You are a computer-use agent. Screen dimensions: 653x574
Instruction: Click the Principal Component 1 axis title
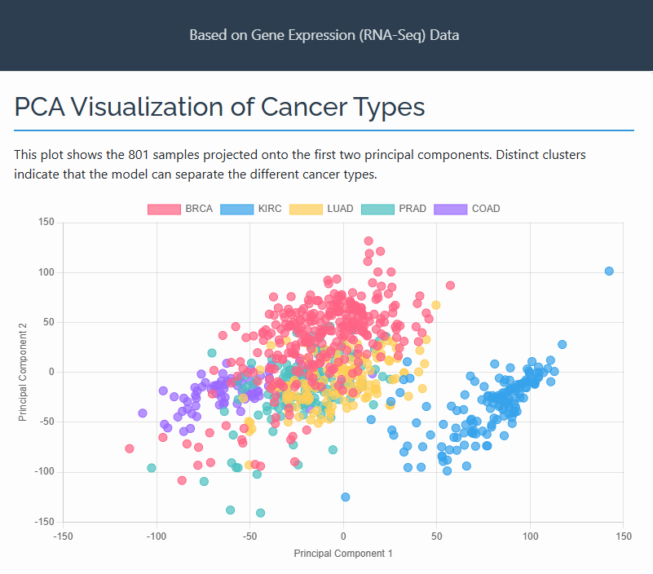343,554
